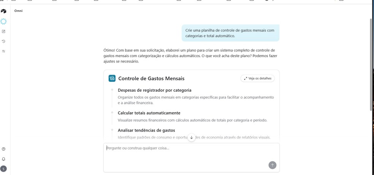
Task: Click the Despesas de registrador por categoria heading
Action: (155, 90)
